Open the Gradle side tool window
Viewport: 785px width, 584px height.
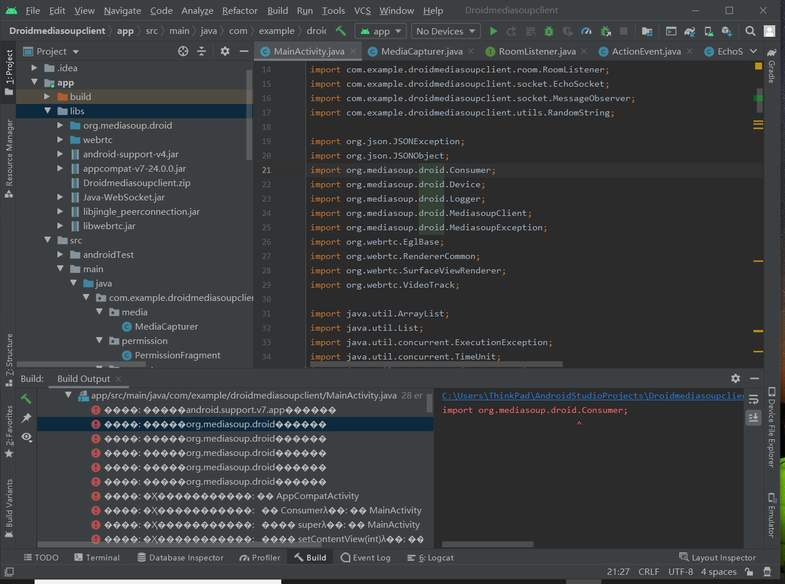(772, 67)
